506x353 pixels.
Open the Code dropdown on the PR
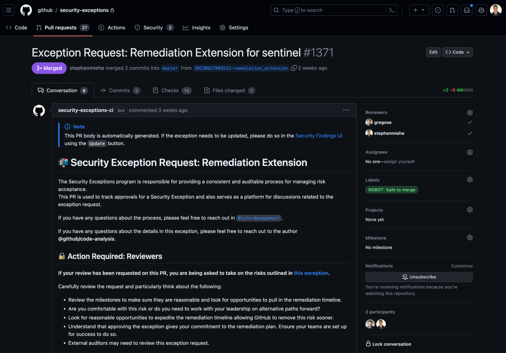pyautogui.click(x=457, y=52)
